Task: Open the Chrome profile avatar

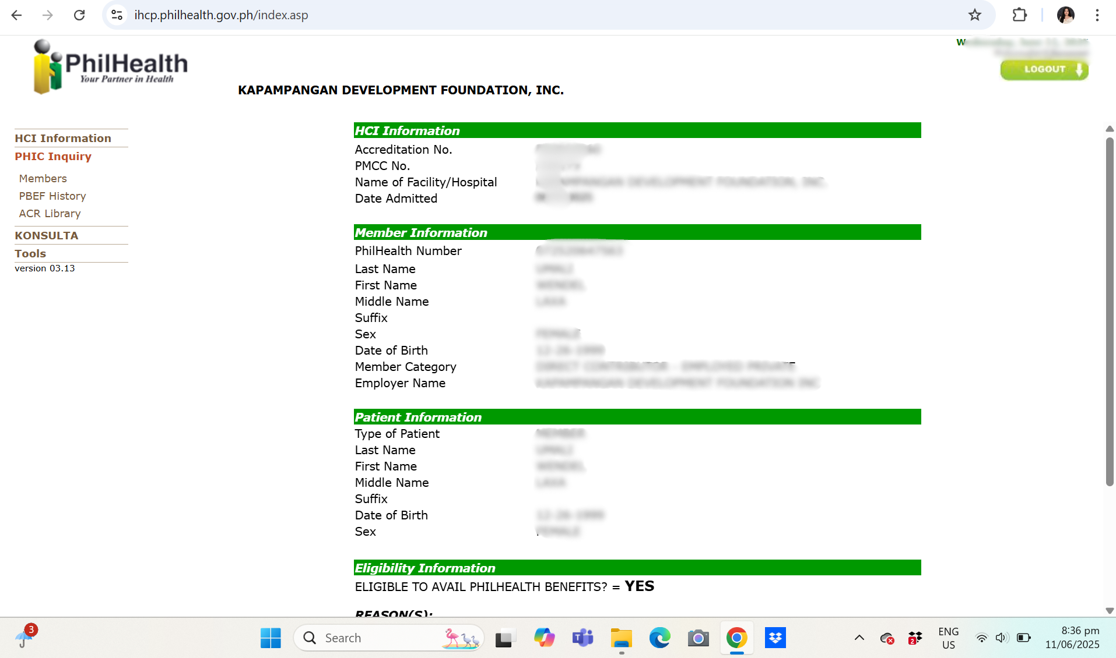Action: click(1066, 15)
